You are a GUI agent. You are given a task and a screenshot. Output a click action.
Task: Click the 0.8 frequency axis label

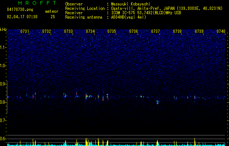(x=3, y=102)
